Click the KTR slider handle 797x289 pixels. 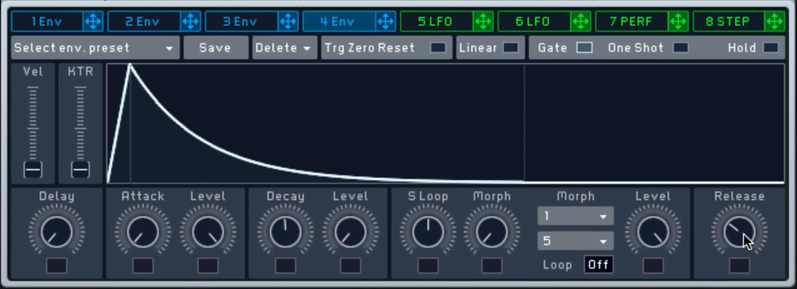[80, 170]
